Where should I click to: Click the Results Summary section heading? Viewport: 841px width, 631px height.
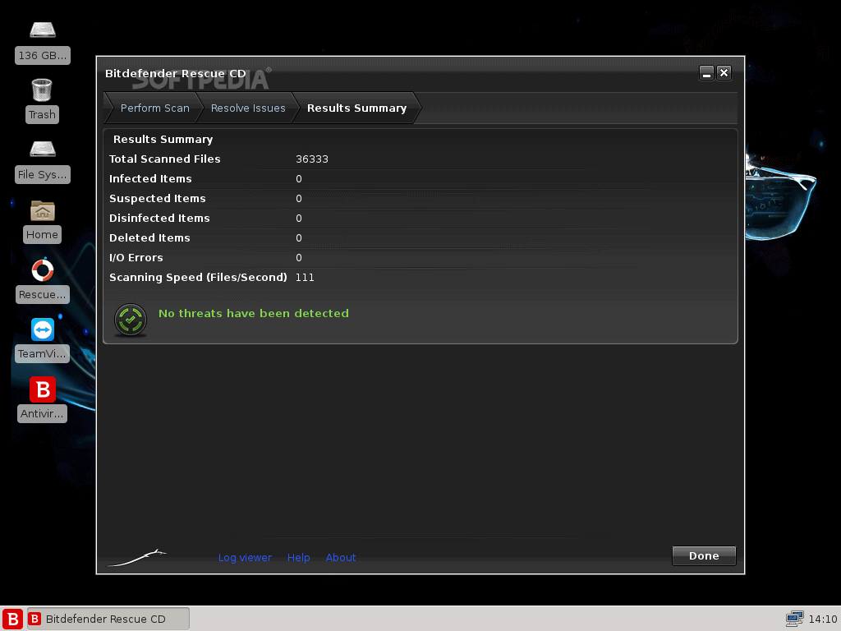pos(163,140)
